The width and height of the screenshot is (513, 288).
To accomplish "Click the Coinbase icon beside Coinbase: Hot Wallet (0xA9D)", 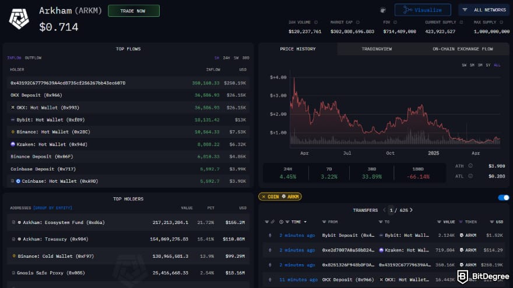I will 18,181.
